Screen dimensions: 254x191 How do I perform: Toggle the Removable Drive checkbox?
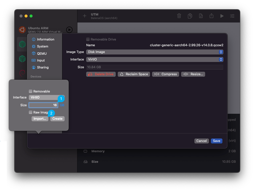88,39
